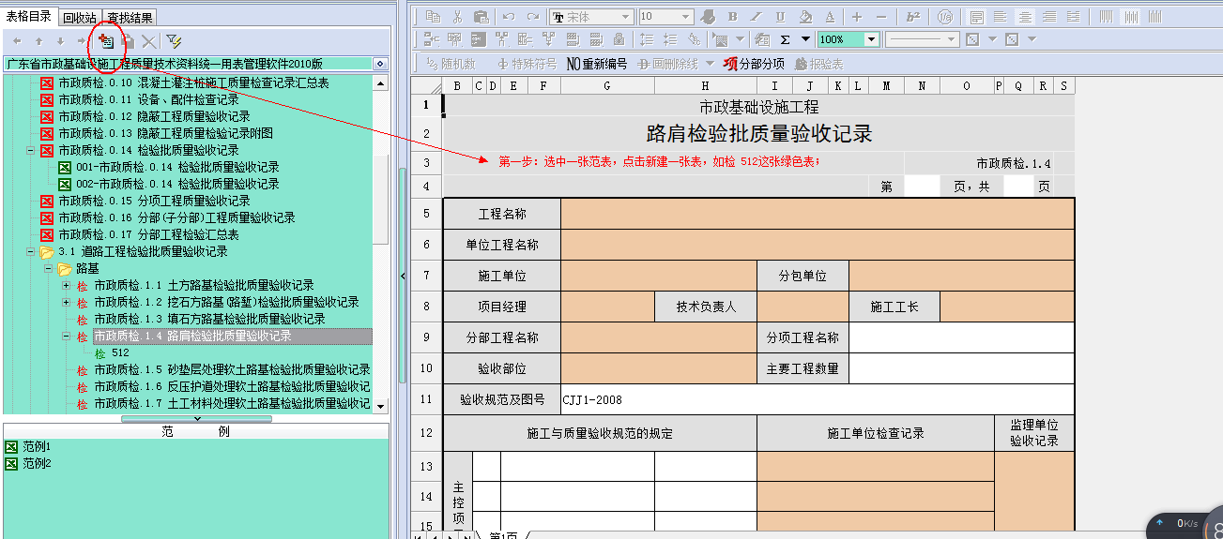Click the Sigma sum icon
The width and height of the screenshot is (1223, 539).
pos(786,39)
